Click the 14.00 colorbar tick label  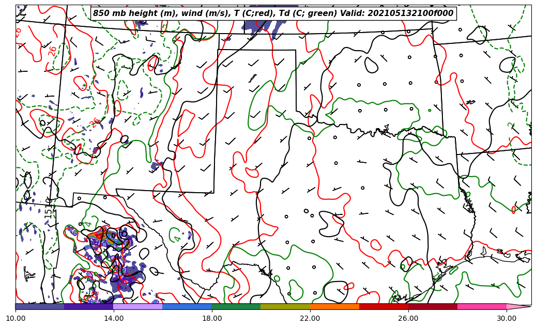(114, 318)
